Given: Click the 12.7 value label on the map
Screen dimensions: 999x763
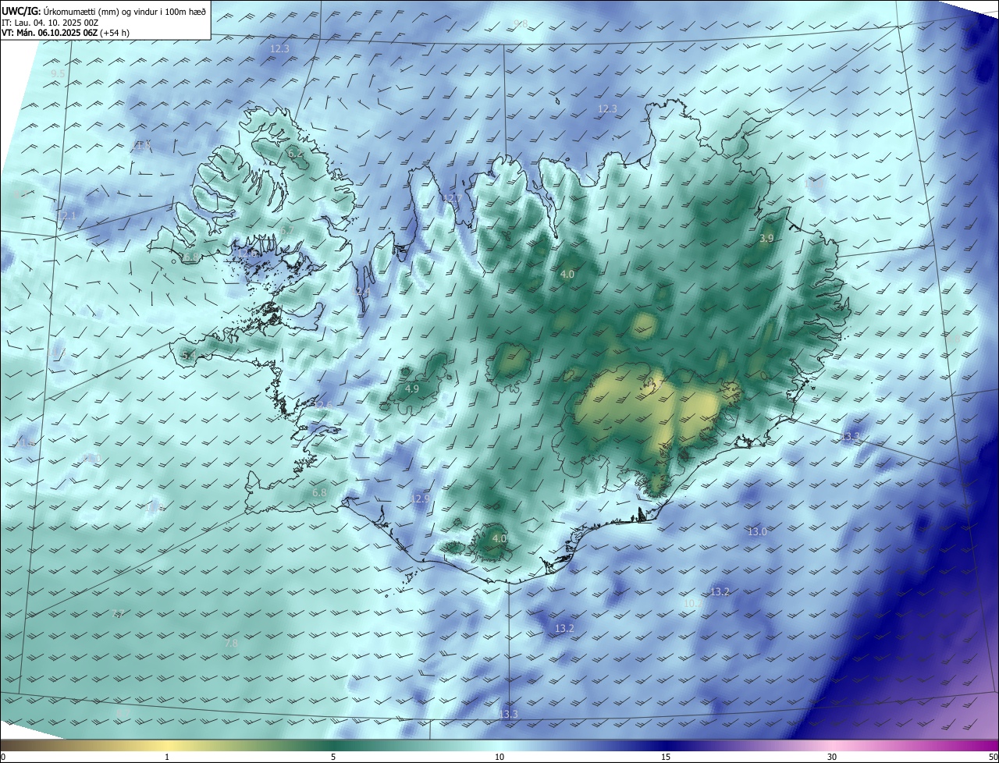Looking at the screenshot, I should pyautogui.click(x=451, y=198).
